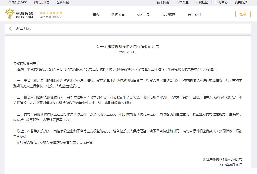This screenshot has height=174, width=257.
Task: Switch to the 私人订制 section
Action: pos(143,14)
